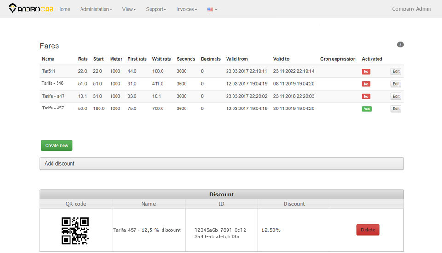This screenshot has width=442, height=253.
Task: Click the Discount table title bar
Action: click(x=221, y=194)
